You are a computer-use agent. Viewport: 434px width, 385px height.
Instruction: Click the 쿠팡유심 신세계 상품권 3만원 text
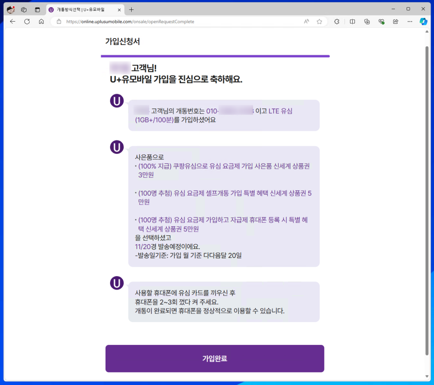(224, 170)
